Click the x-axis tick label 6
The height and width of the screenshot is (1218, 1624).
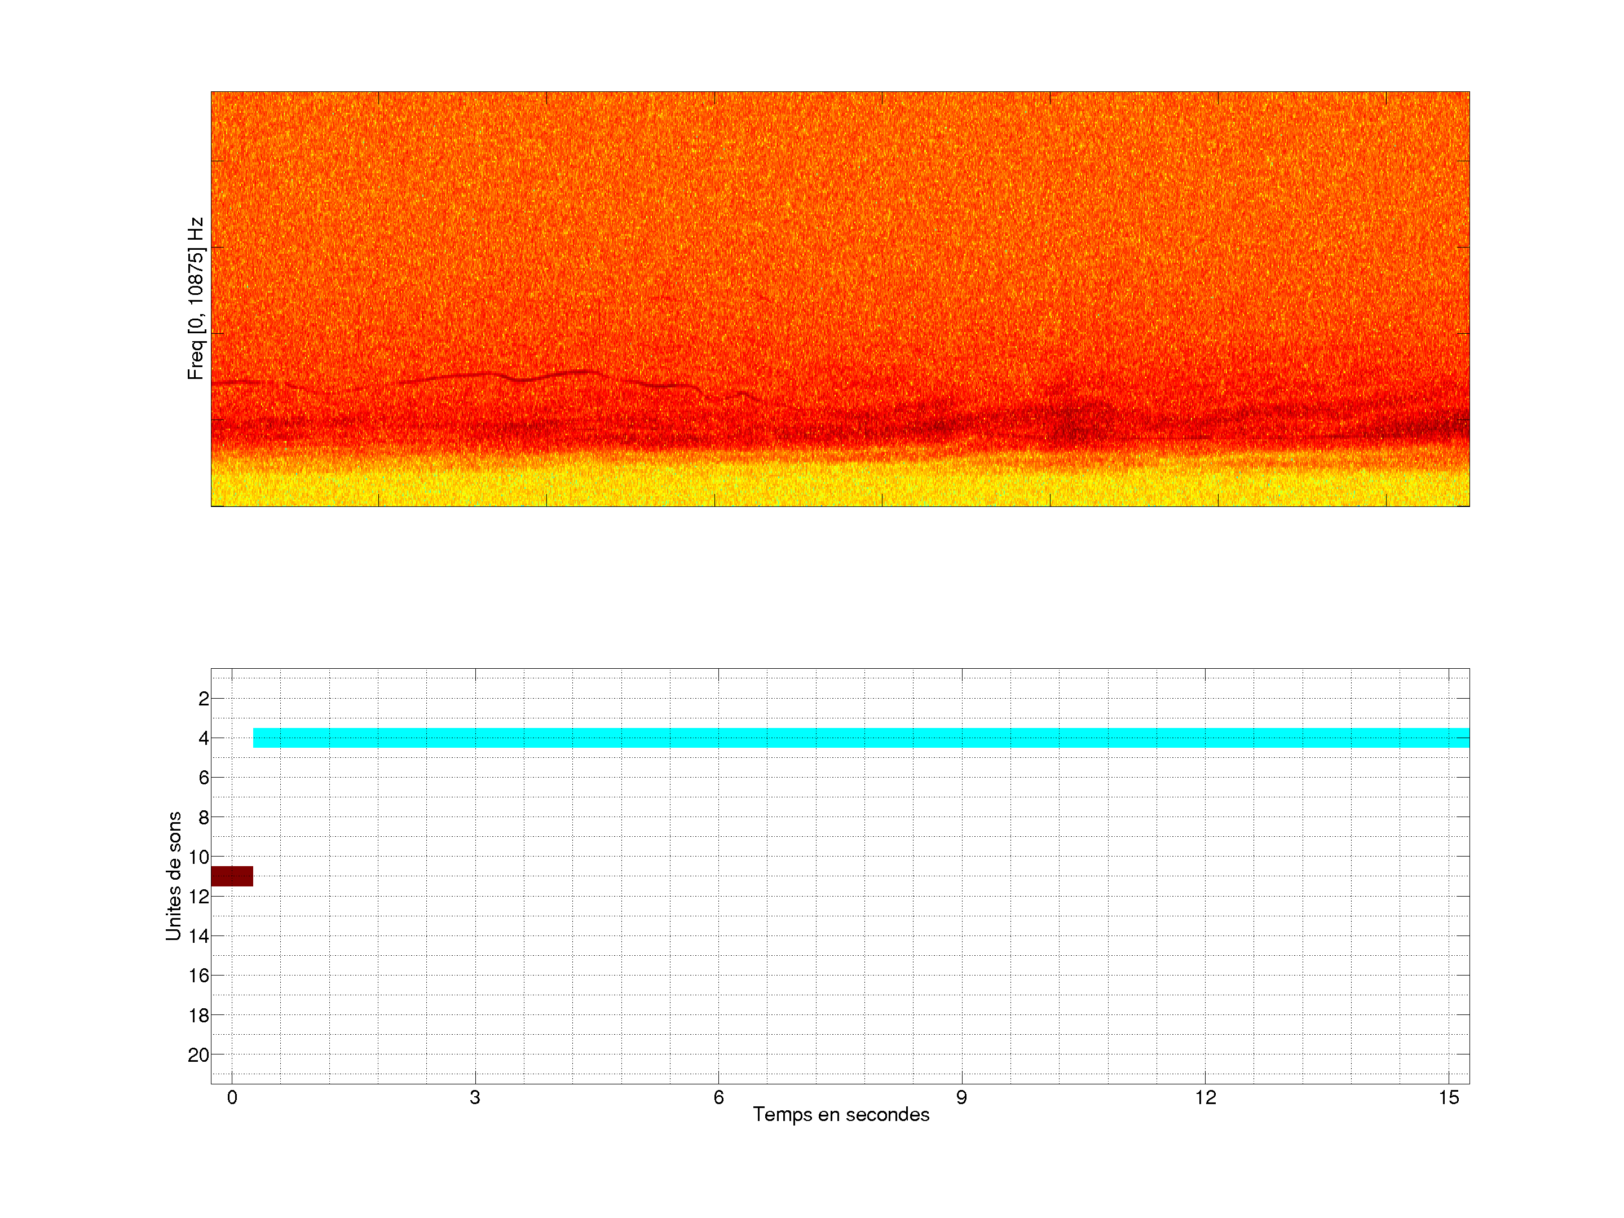tap(718, 1097)
